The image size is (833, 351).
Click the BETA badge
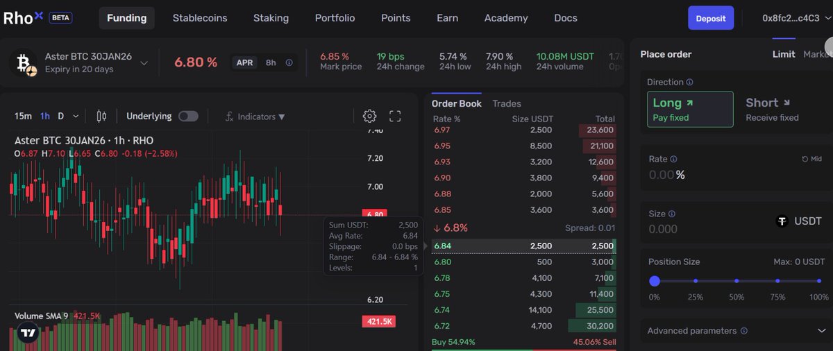60,18
